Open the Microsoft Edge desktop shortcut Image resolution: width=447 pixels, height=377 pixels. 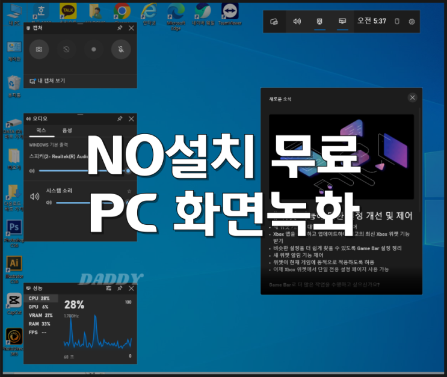click(176, 16)
